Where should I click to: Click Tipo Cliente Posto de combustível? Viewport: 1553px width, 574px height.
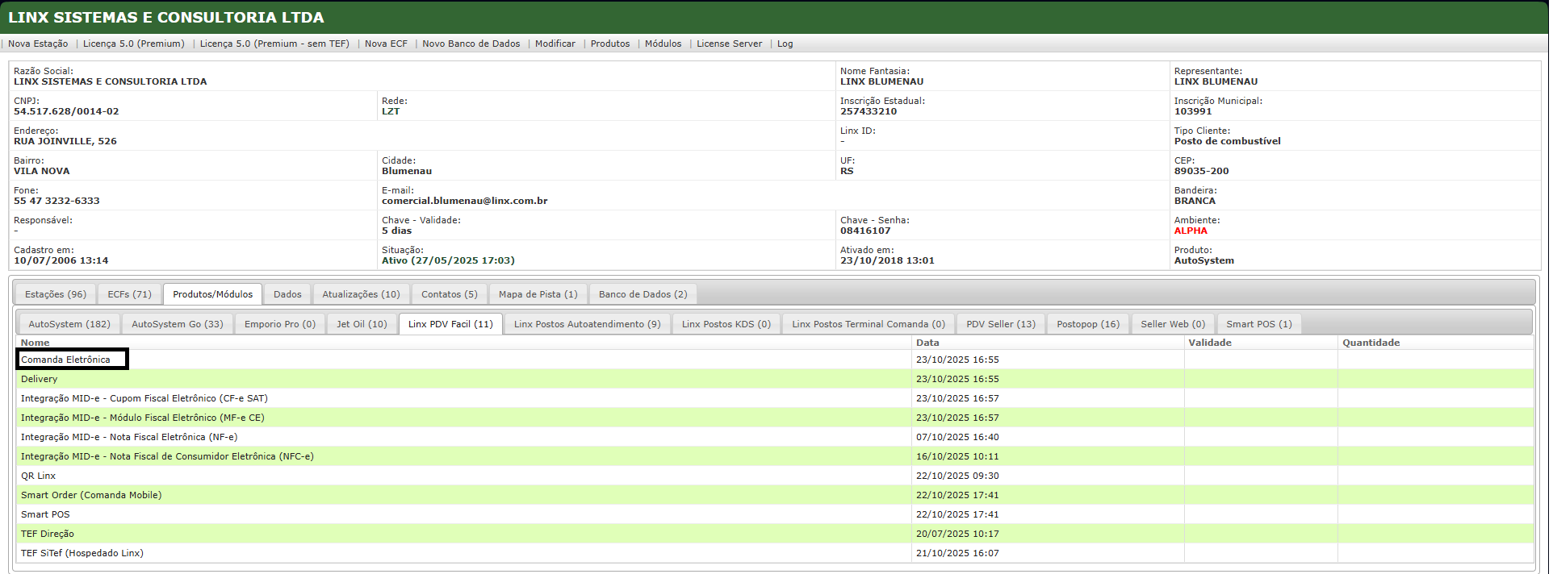point(1228,141)
